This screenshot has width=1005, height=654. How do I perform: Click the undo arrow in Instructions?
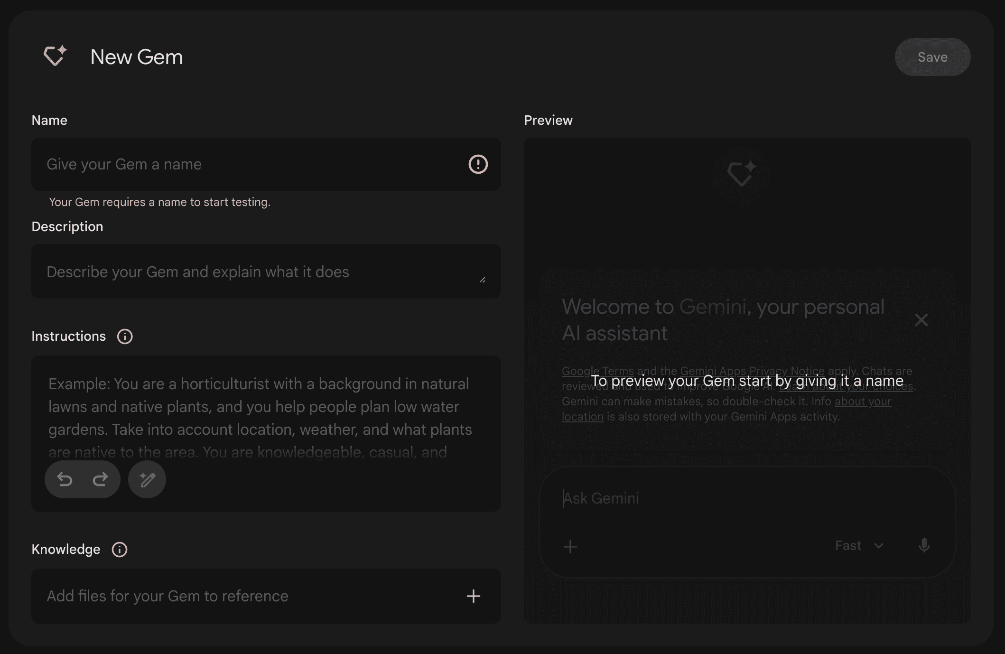coord(65,479)
